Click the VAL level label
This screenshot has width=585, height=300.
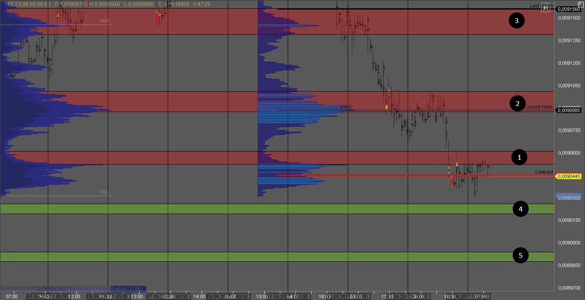[103, 191]
